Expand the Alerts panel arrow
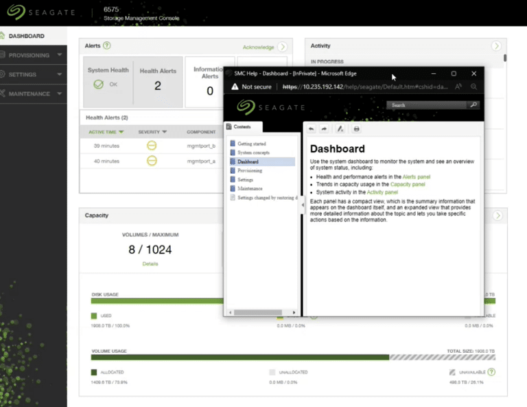The width and height of the screenshot is (527, 407). pos(282,47)
